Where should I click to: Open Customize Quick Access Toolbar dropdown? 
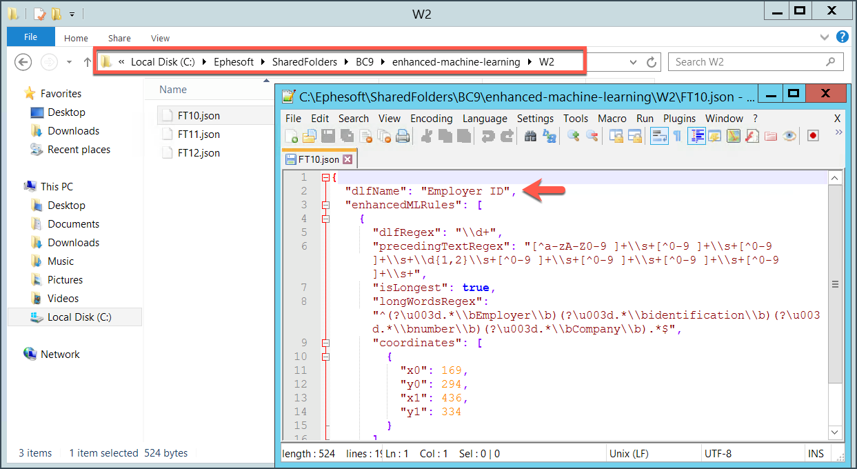coord(72,14)
